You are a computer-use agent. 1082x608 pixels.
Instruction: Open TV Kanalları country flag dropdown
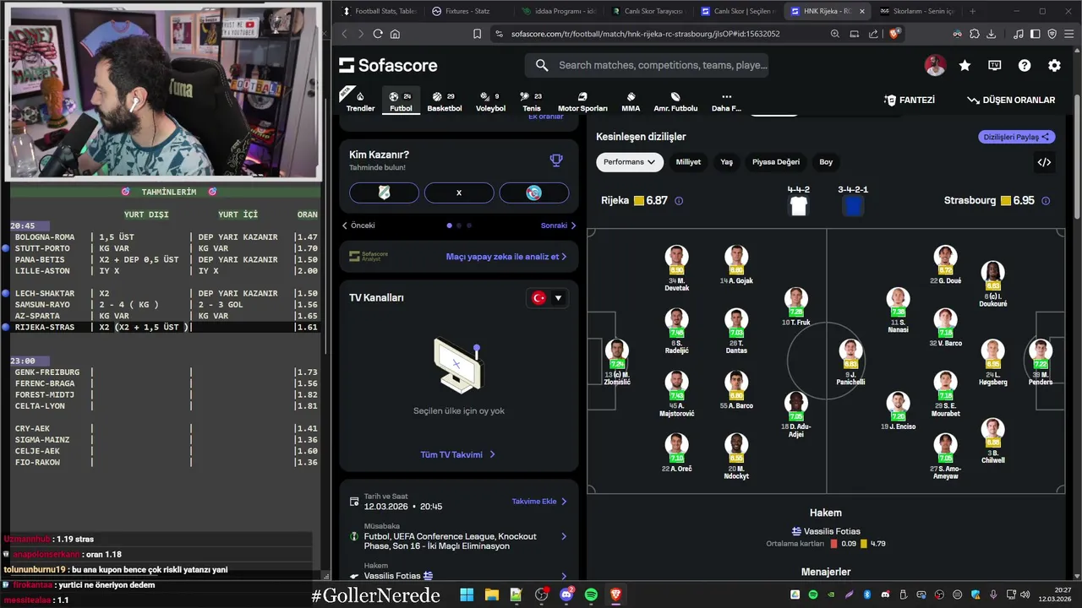tap(546, 298)
